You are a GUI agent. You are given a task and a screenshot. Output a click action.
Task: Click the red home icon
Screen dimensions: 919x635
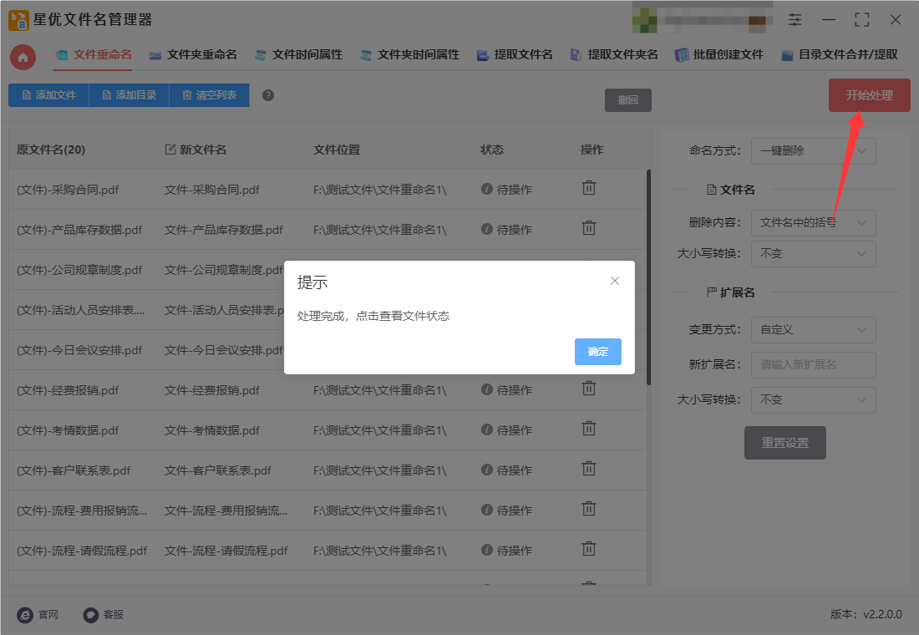(23, 57)
